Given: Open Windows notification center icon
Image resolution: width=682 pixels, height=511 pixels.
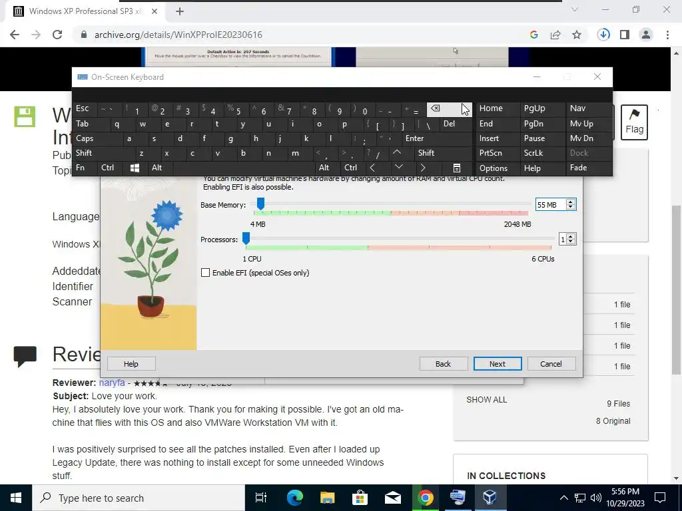Looking at the screenshot, I should point(660,498).
